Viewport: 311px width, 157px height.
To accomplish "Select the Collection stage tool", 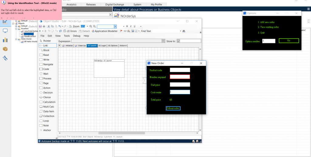I will coord(48,116).
